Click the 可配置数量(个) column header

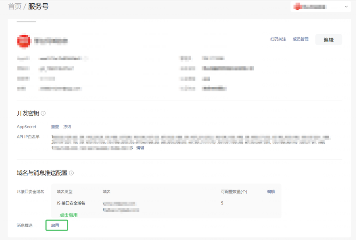click(x=234, y=192)
